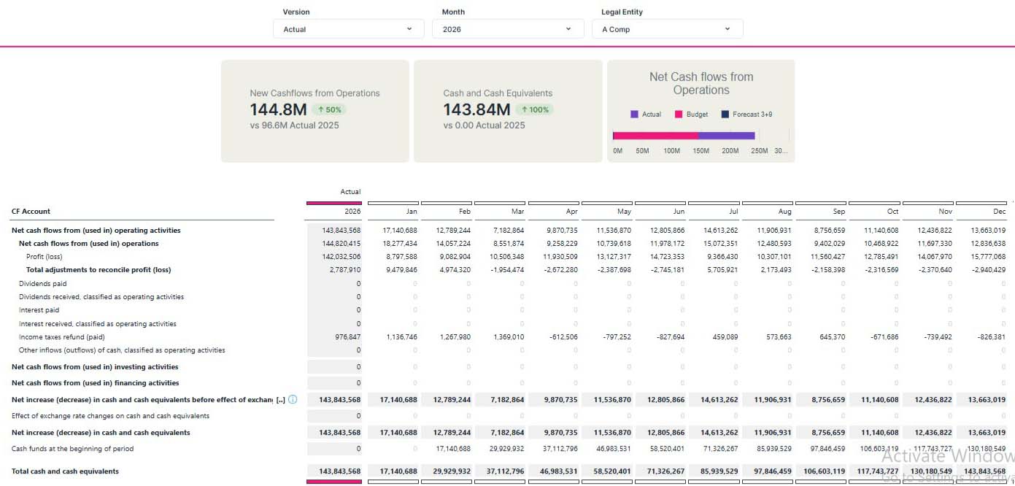Click the green 50% increase badge
Screen dimensions: 1015x486
point(328,109)
